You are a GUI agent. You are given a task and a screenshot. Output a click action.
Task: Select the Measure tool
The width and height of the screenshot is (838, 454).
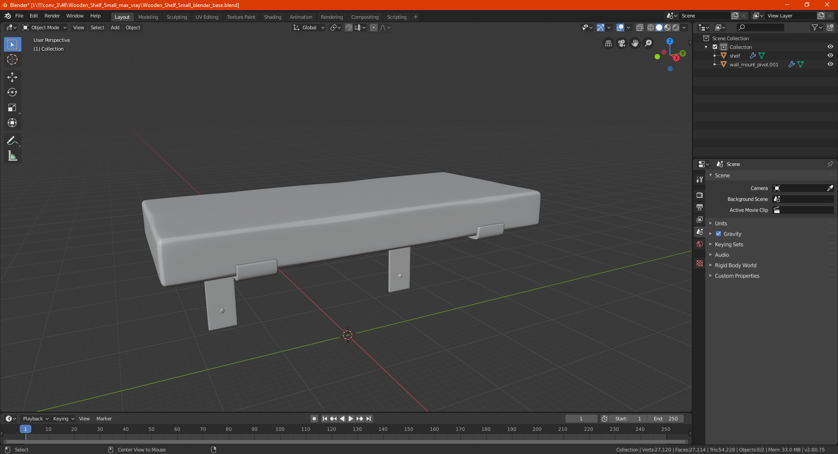point(12,156)
